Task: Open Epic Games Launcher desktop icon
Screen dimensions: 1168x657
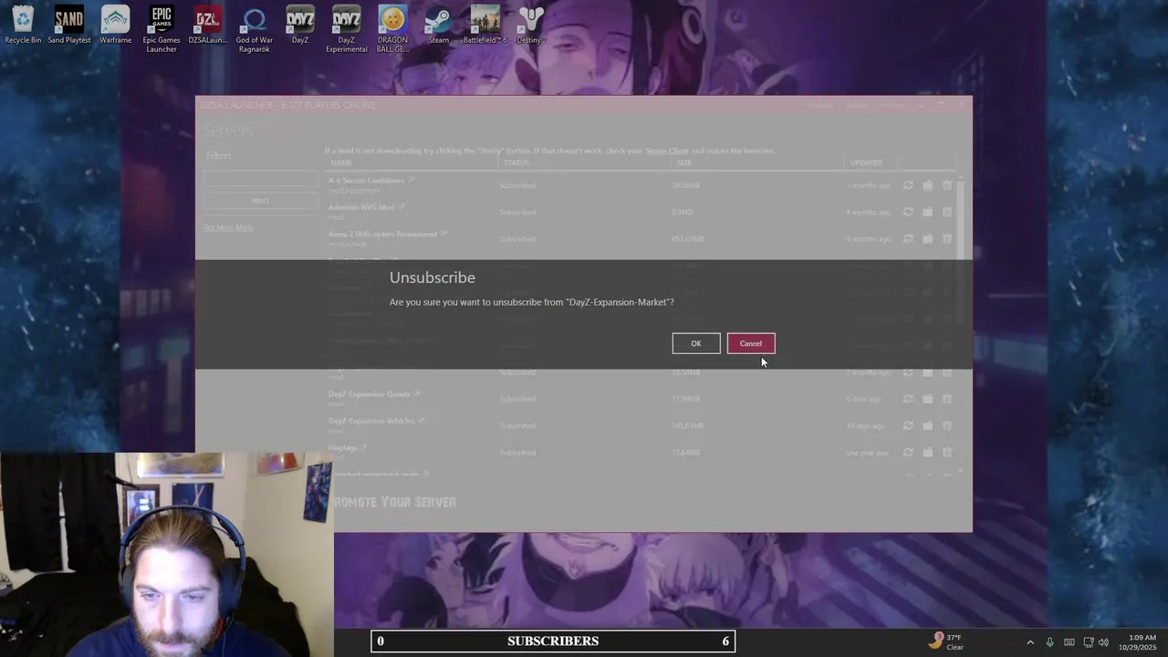Action: pyautogui.click(x=162, y=29)
